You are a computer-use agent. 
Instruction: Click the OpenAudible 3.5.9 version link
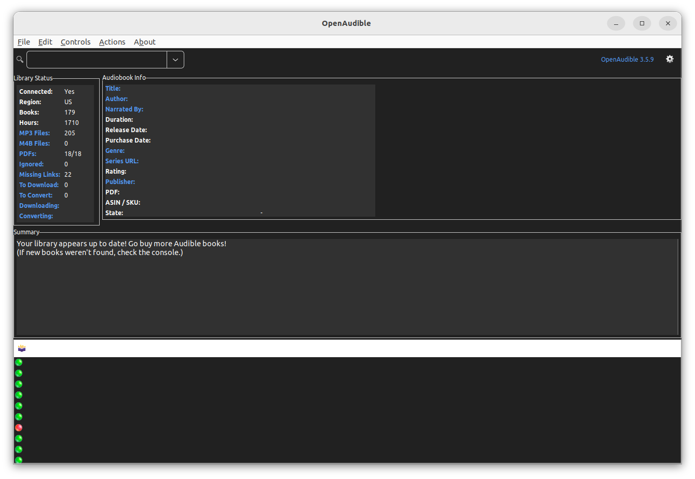[627, 60]
